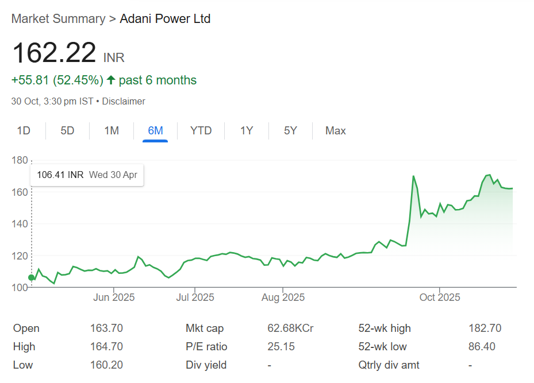Click the Mkt cap value 62.68KCr

coord(290,328)
